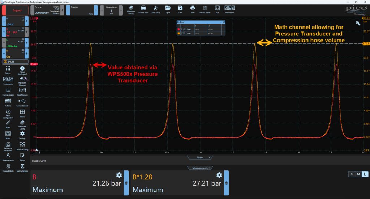Close the Measurements tab
The height and width of the screenshot is (199, 370).
point(210,168)
